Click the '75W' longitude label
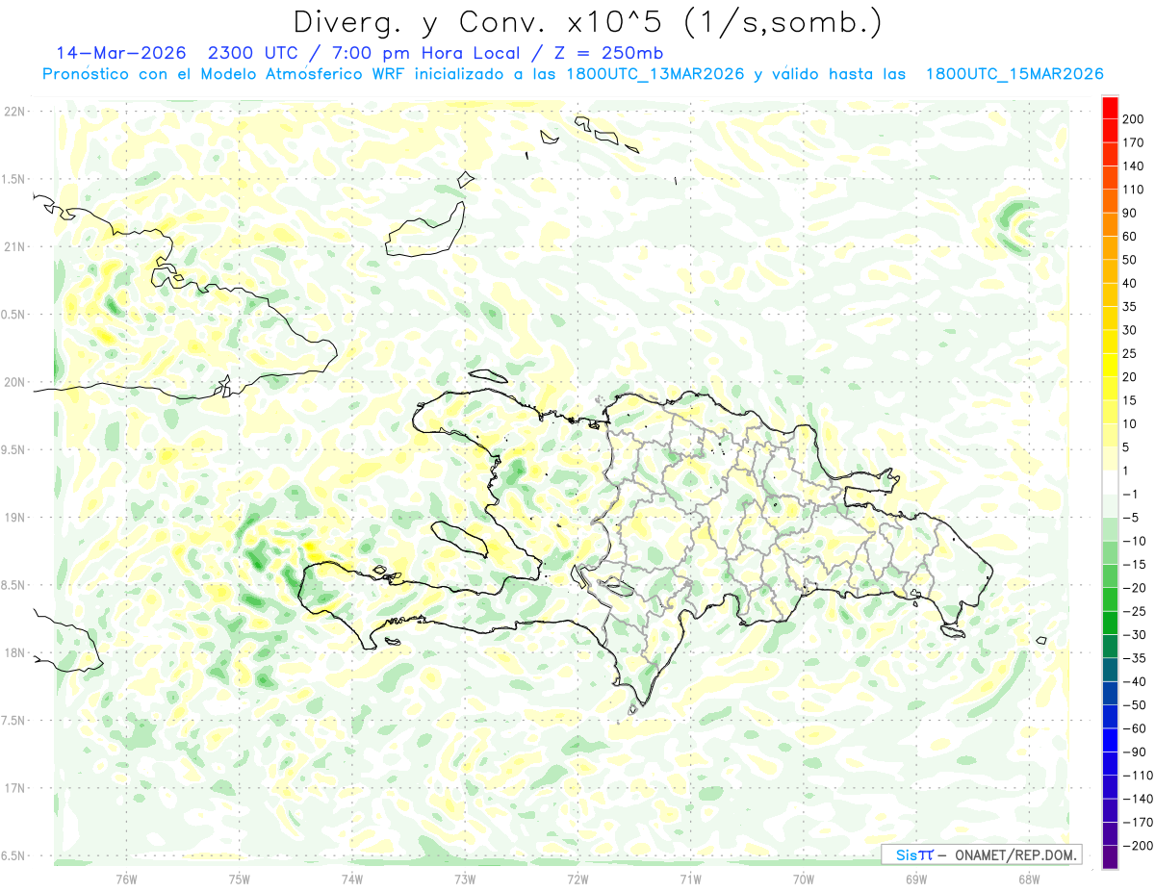 click(x=240, y=878)
